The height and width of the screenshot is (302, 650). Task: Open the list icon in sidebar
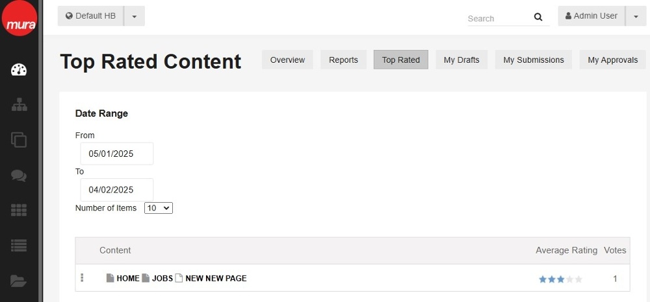(19, 246)
